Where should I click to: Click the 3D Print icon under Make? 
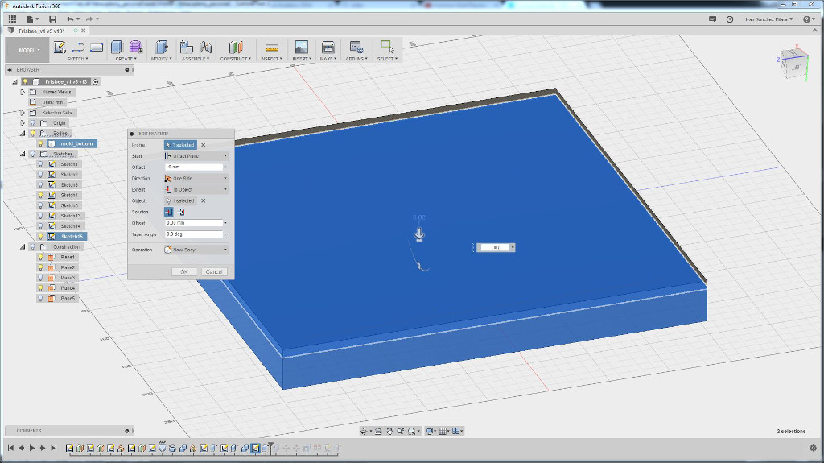tap(328, 48)
